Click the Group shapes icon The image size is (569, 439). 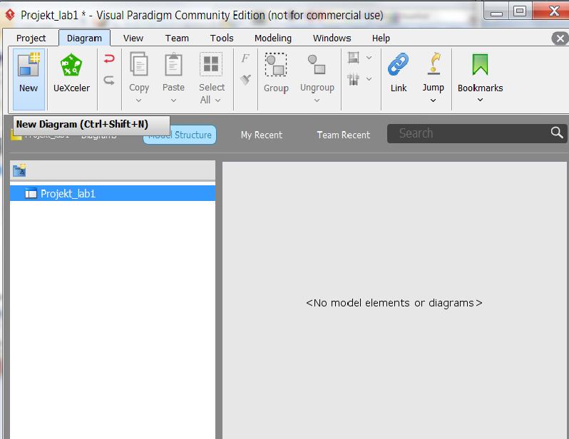pyautogui.click(x=276, y=65)
